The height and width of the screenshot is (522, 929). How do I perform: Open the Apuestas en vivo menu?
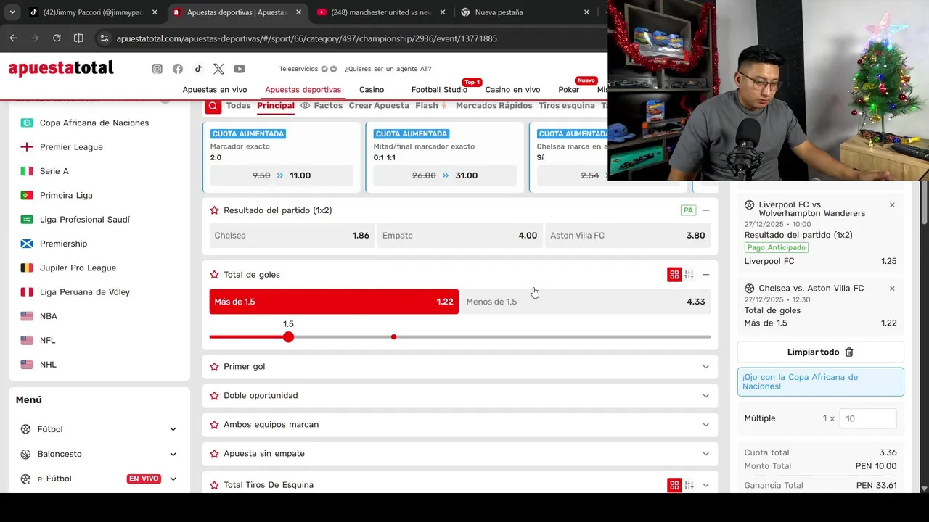pos(215,90)
